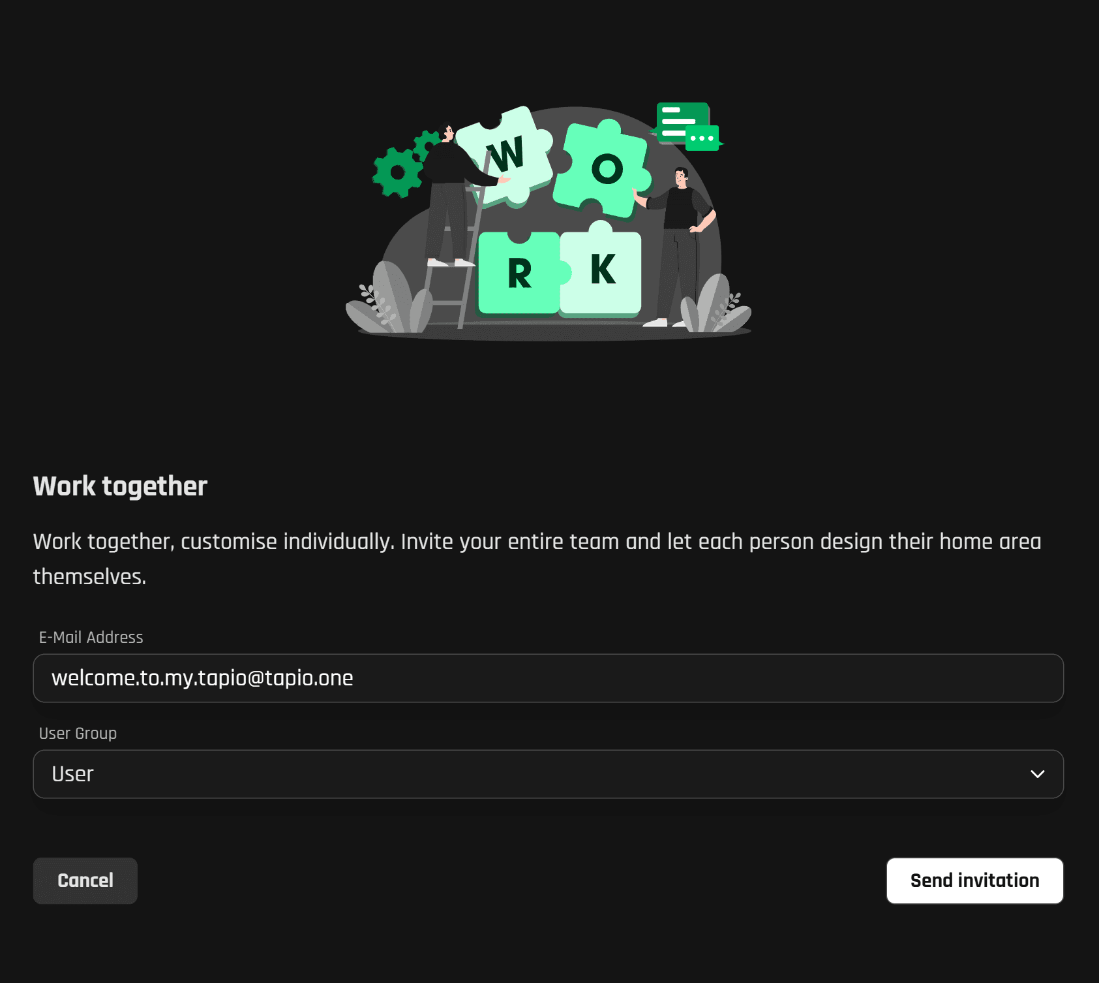Select the User Group label text
Viewport: 1099px width, 983px height.
77,733
